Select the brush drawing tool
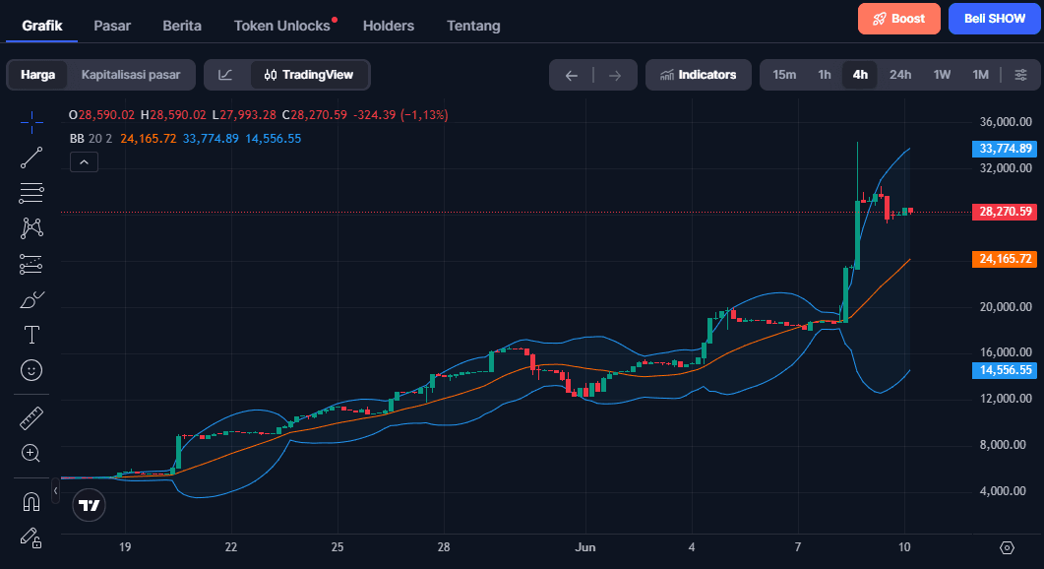This screenshot has width=1044, height=569. point(31,300)
